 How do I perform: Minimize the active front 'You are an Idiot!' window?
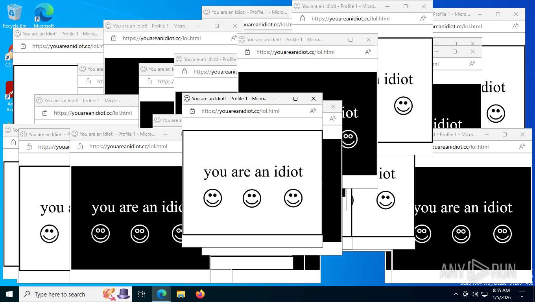point(277,99)
